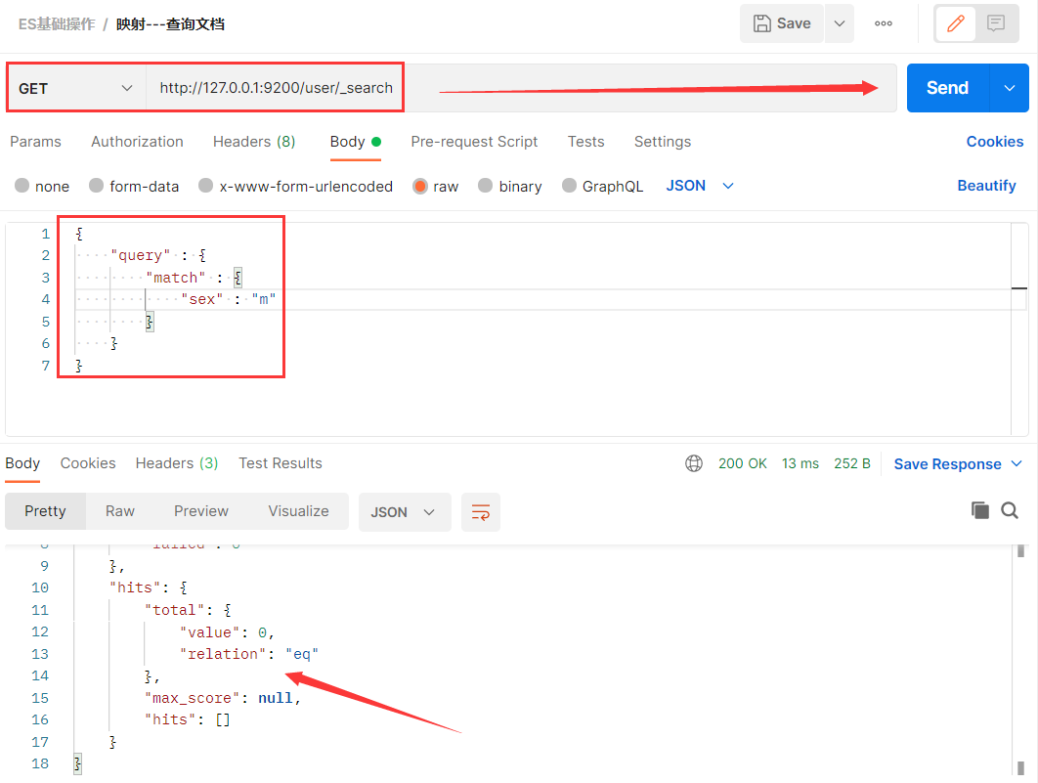Open the comments speech-bubble icon
This screenshot has height=783, width=1038.
coord(996,23)
